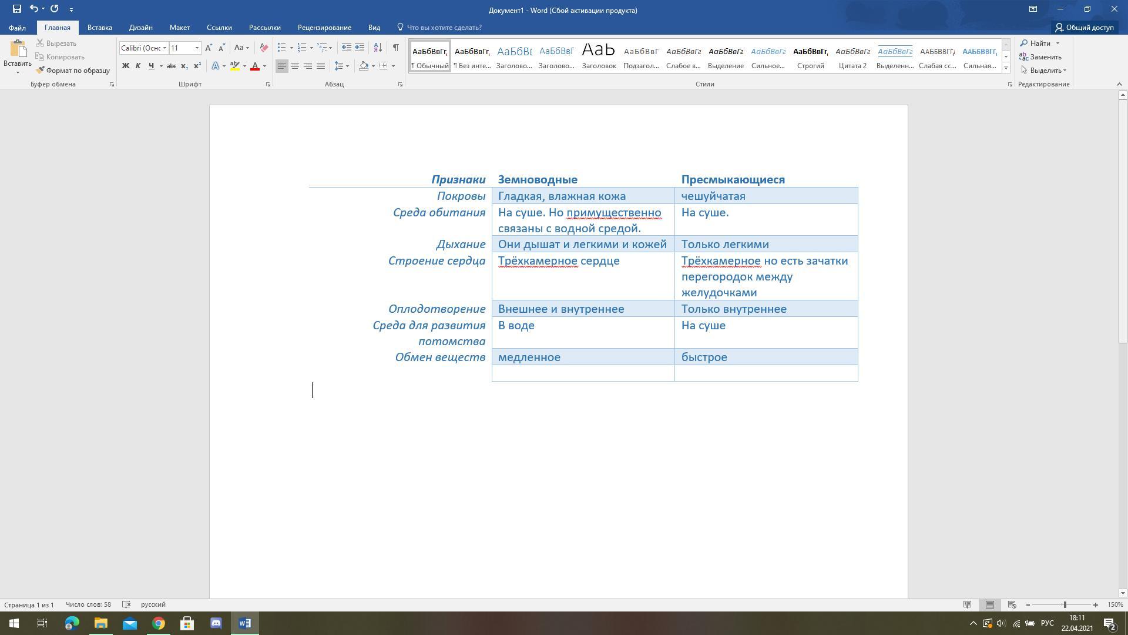Click the Заменить button

1040,57
